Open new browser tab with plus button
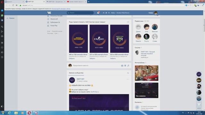 click(x=88, y=2)
